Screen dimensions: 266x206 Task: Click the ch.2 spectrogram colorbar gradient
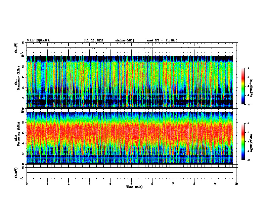[243, 142]
